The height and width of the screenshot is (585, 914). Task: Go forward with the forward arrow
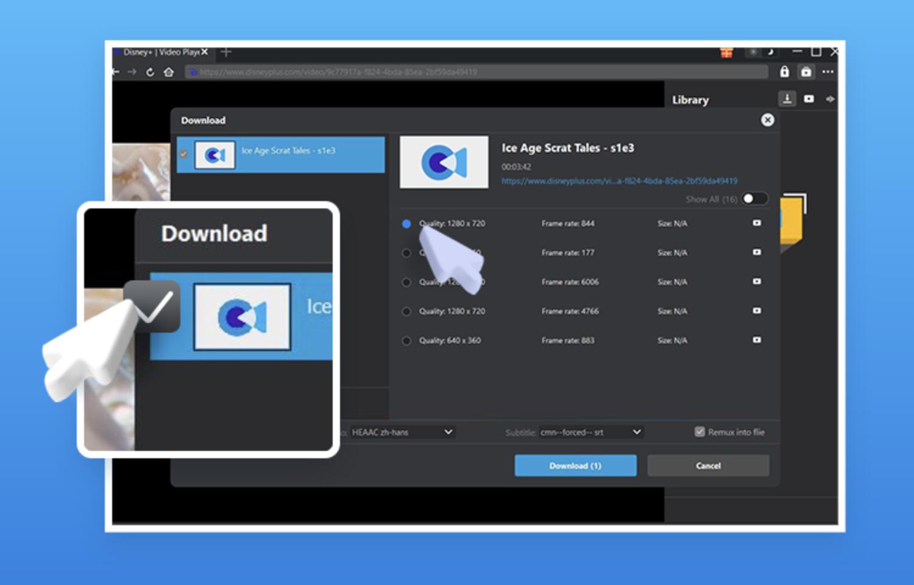(x=132, y=72)
